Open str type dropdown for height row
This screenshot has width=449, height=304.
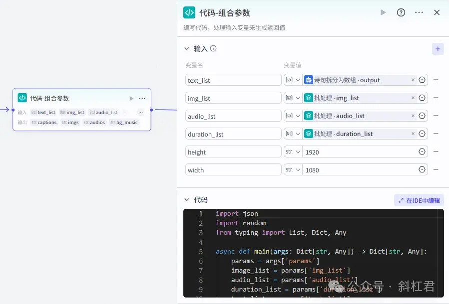coord(293,152)
